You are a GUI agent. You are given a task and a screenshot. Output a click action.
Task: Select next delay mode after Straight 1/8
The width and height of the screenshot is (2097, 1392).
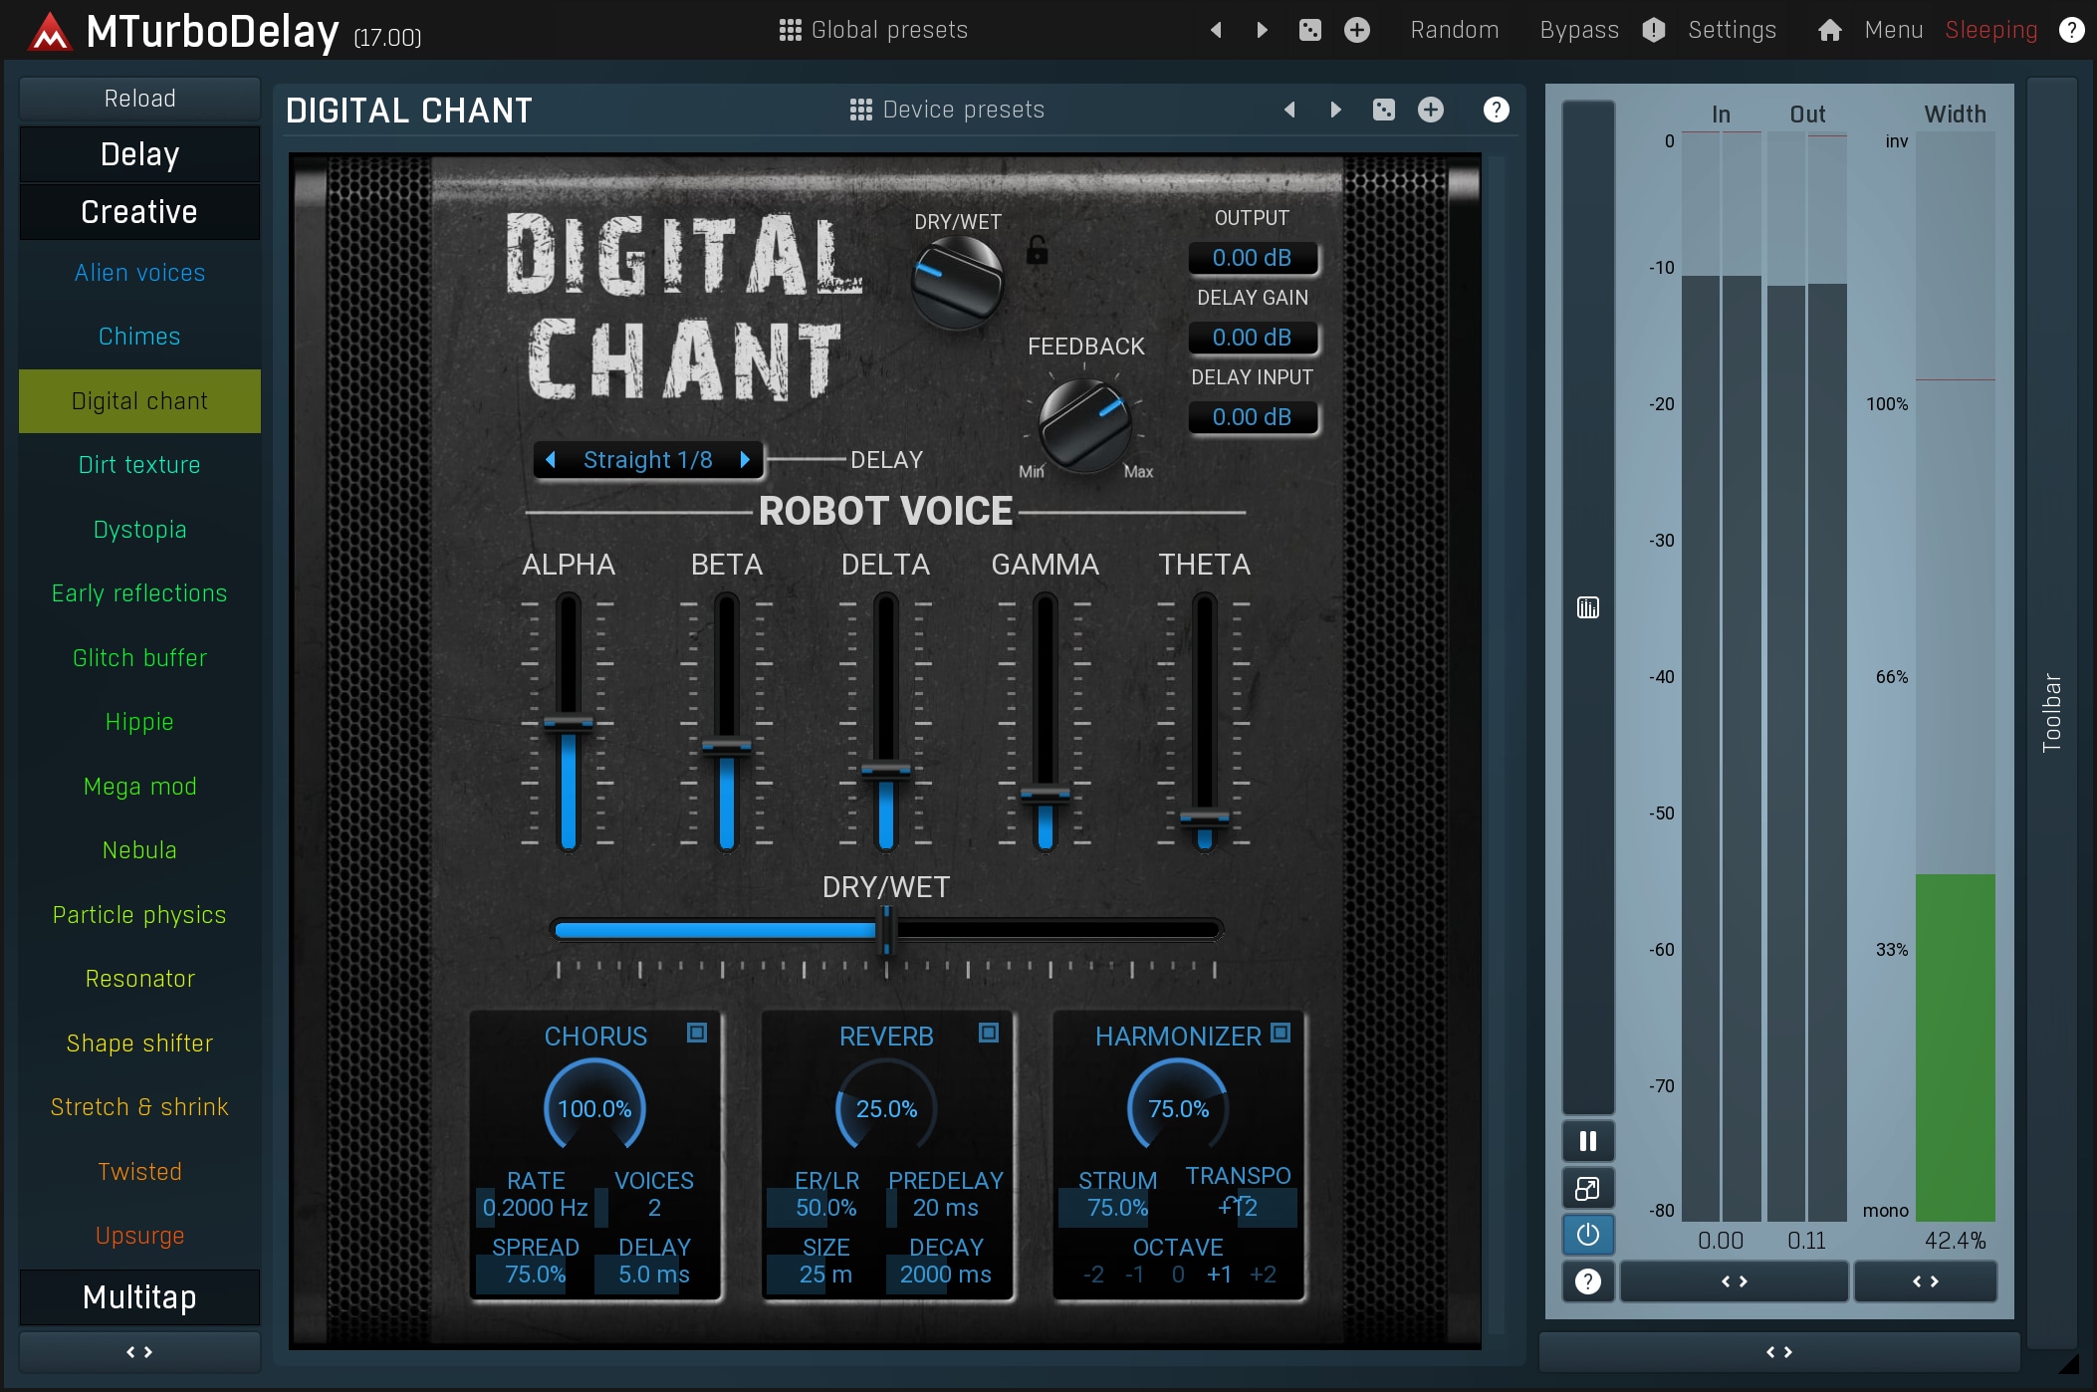click(x=745, y=460)
